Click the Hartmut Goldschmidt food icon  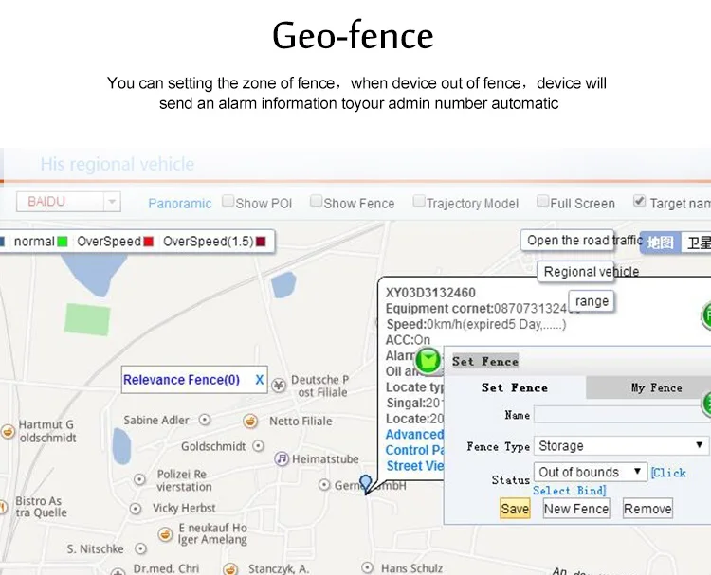[x=8, y=431]
